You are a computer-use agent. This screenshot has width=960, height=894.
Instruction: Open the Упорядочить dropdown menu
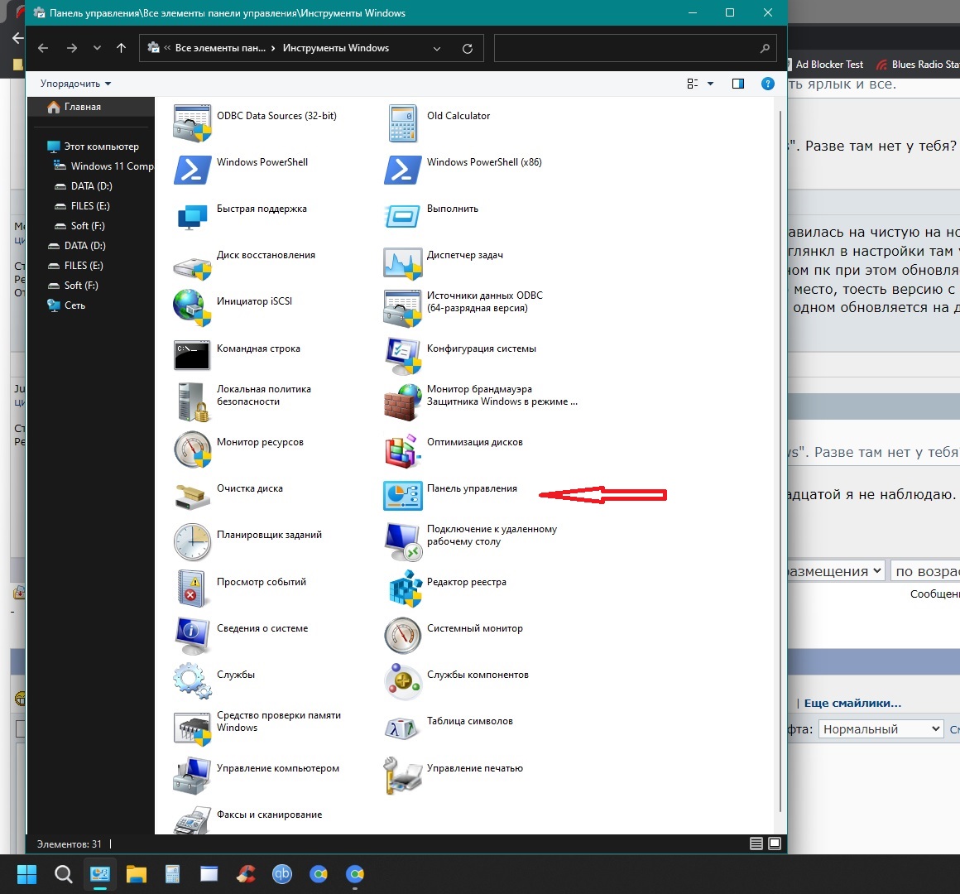[75, 84]
